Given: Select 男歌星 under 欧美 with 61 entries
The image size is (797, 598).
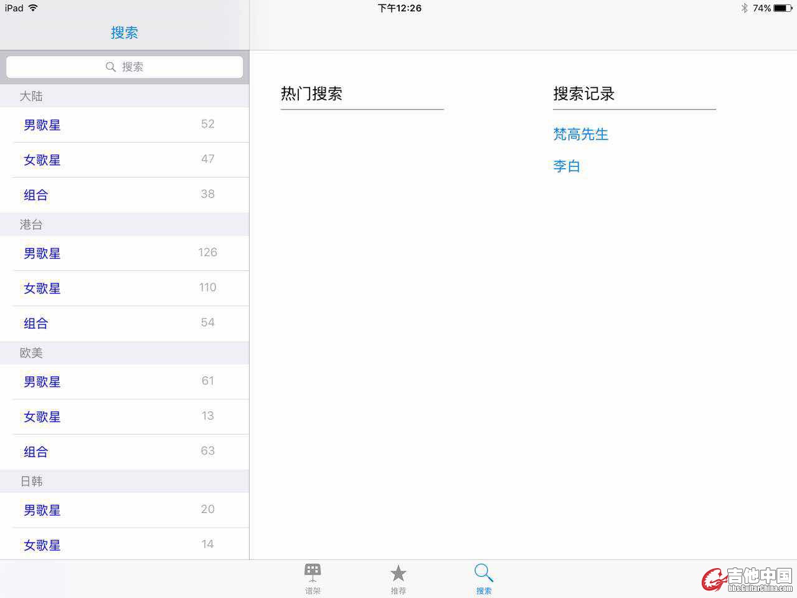Looking at the screenshot, I should click(42, 381).
